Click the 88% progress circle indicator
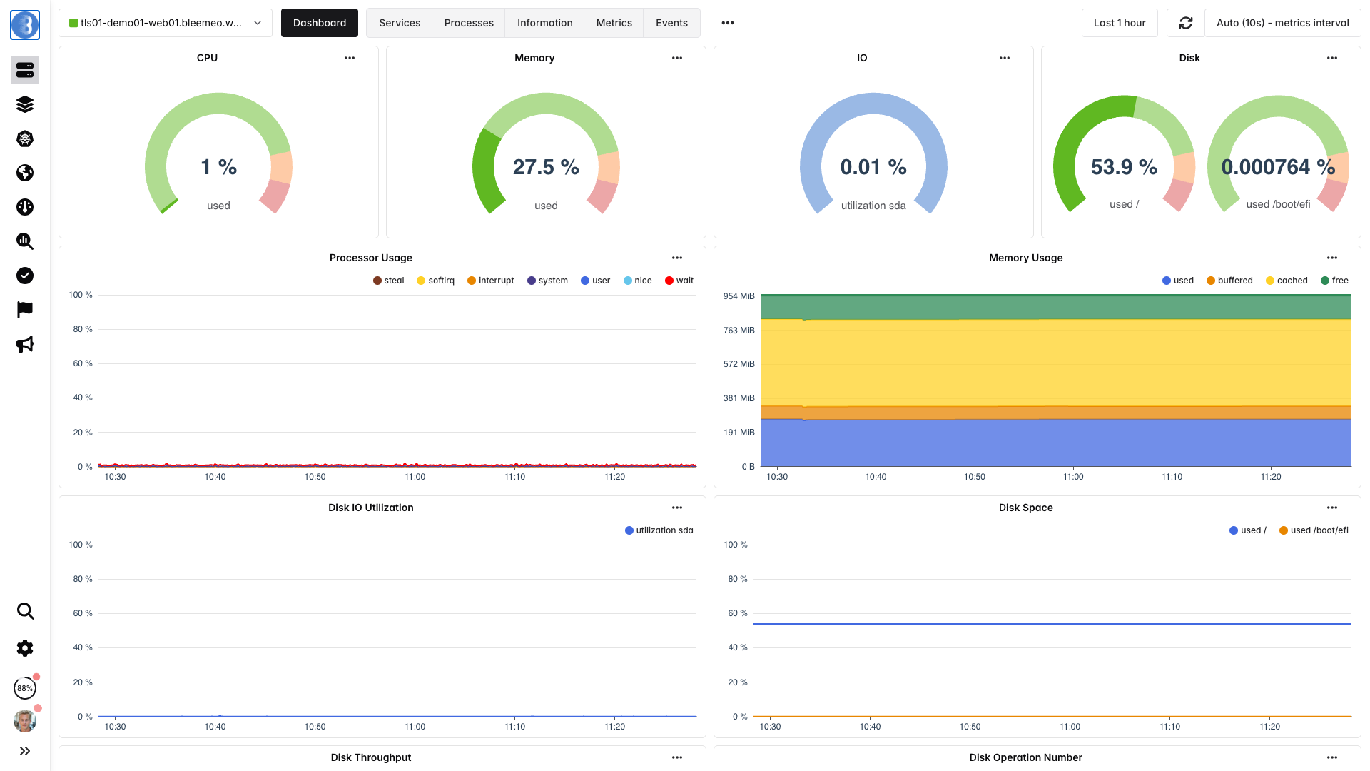Image resolution: width=1370 pixels, height=771 pixels. (x=25, y=688)
